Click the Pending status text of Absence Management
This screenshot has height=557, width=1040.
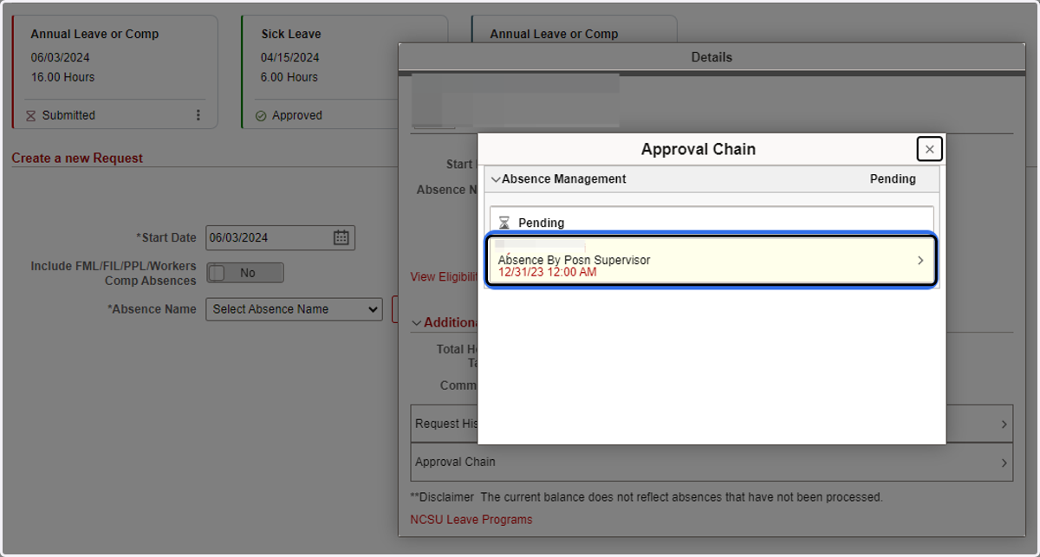tap(893, 179)
